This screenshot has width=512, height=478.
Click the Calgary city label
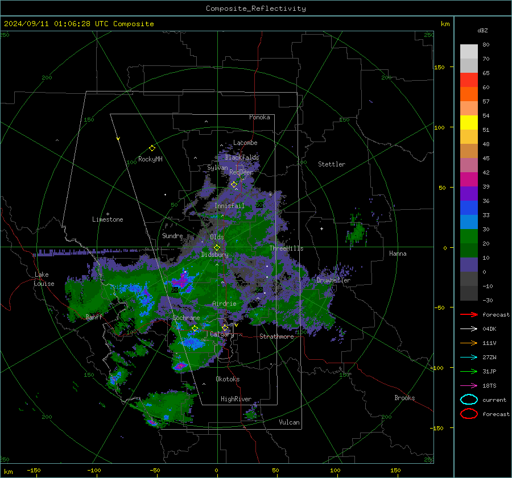click(222, 334)
